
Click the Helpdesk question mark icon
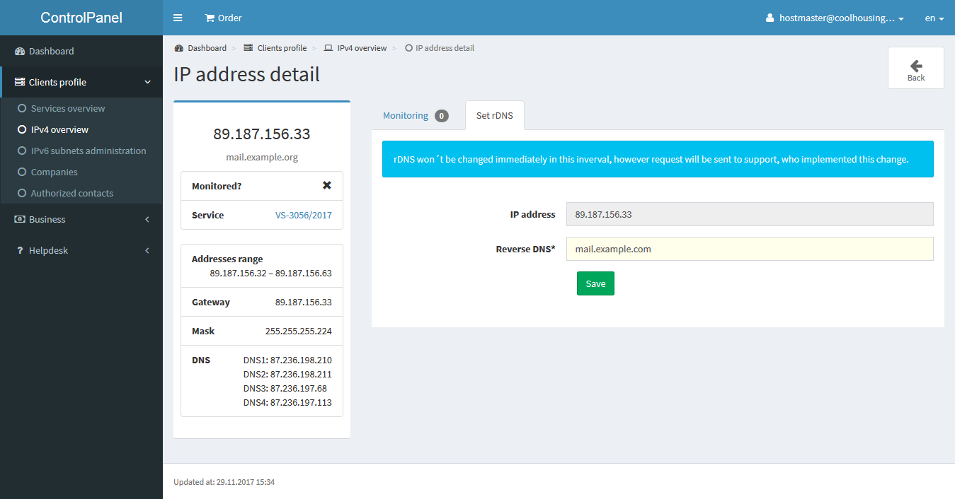click(x=20, y=251)
